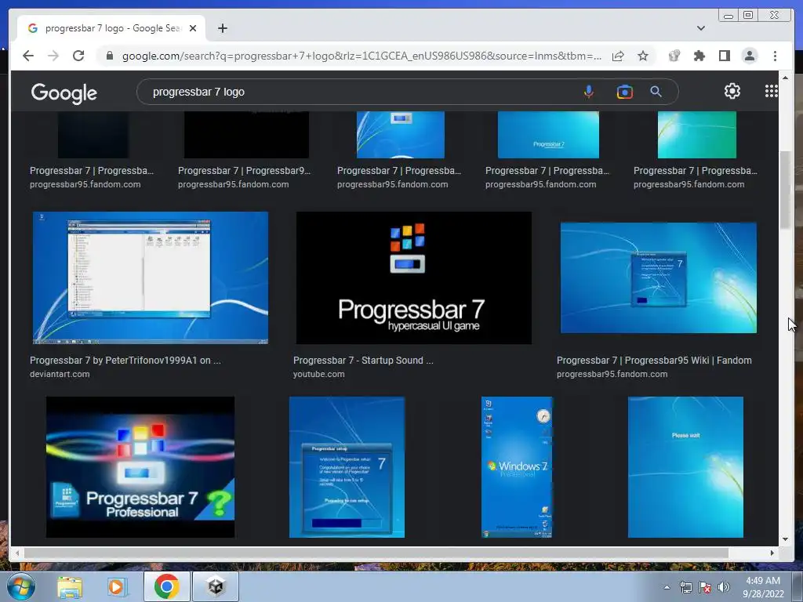The height and width of the screenshot is (602, 803).
Task: Click the Chrome taskbar button
Action: click(166, 586)
